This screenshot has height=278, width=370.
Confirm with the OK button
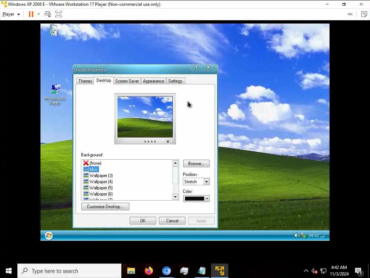[143, 220]
